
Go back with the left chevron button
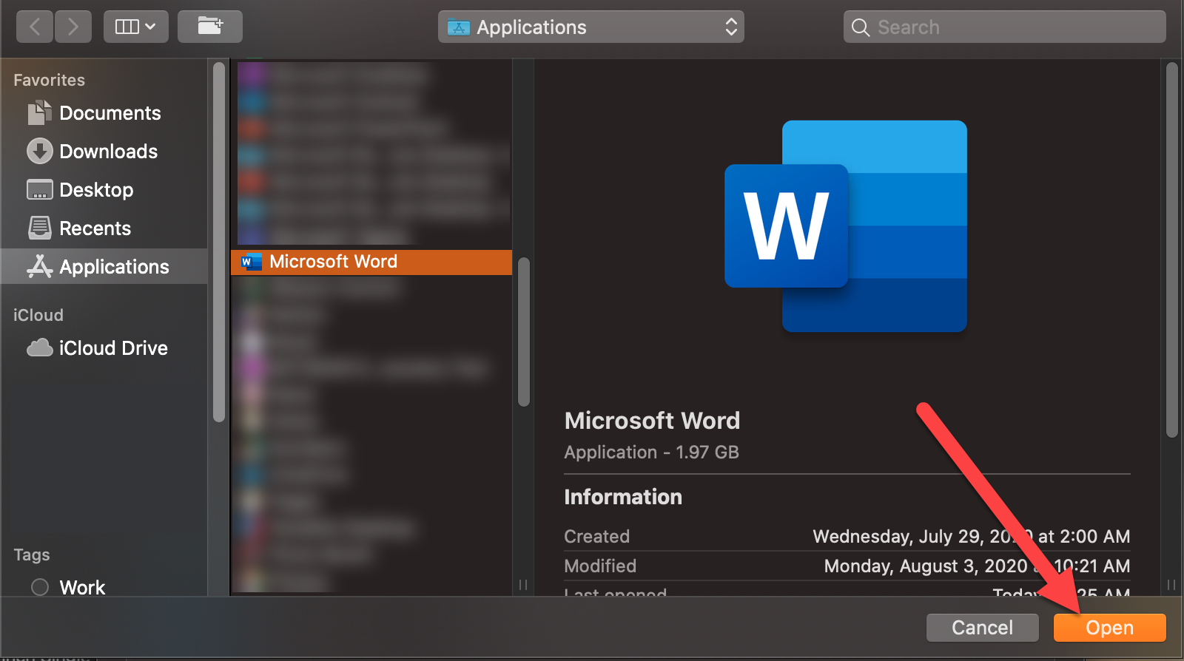[x=35, y=27]
